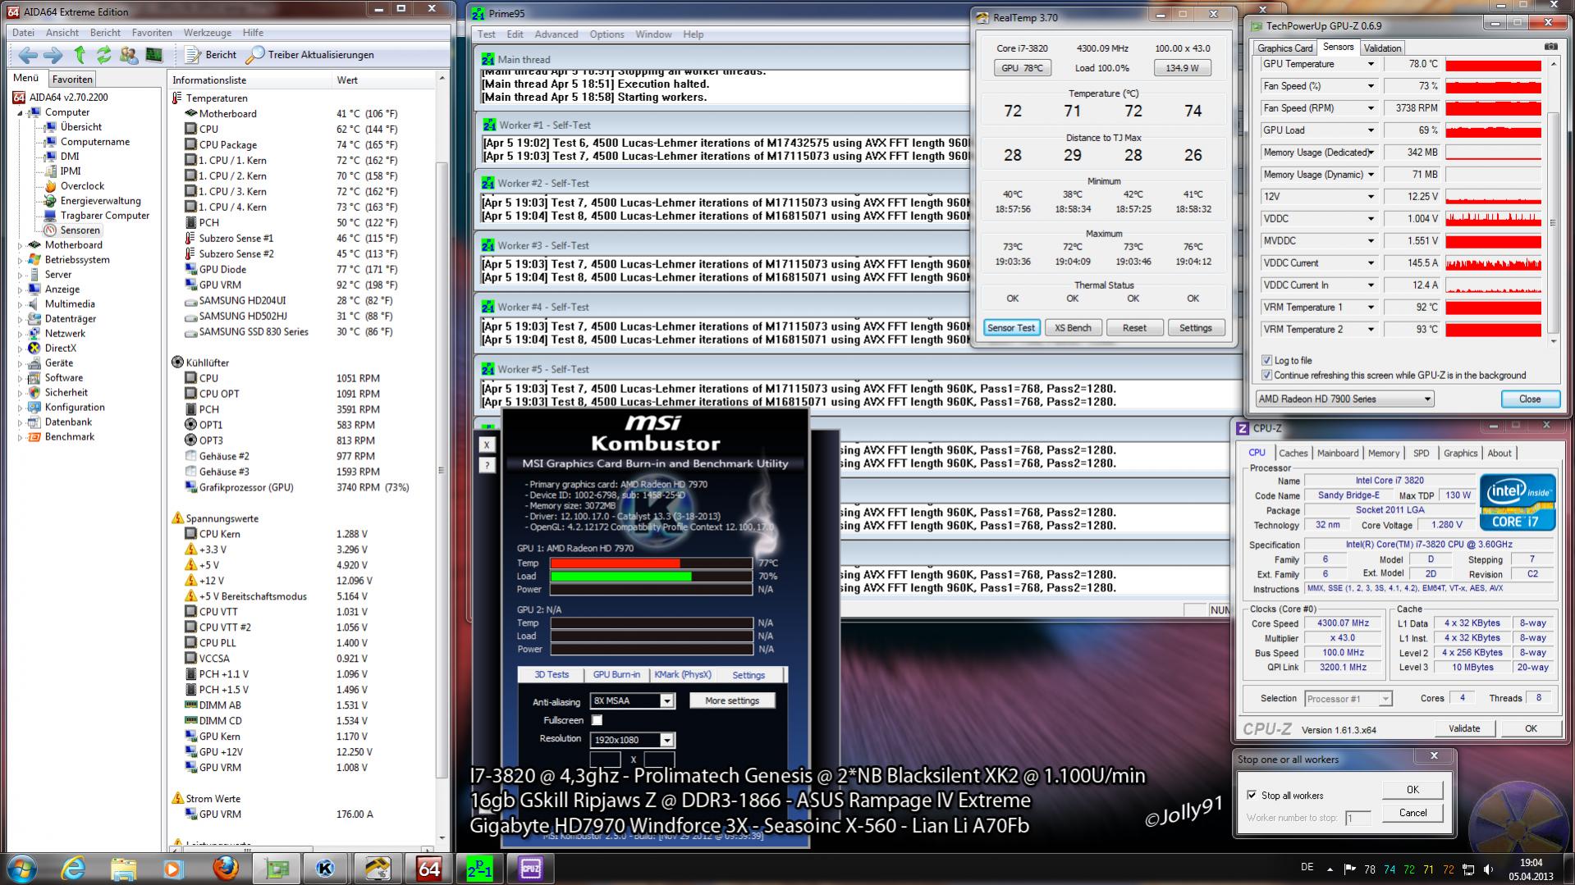Click GPU-Z screenshot camera icon
Image resolution: width=1575 pixels, height=885 pixels.
(1550, 47)
